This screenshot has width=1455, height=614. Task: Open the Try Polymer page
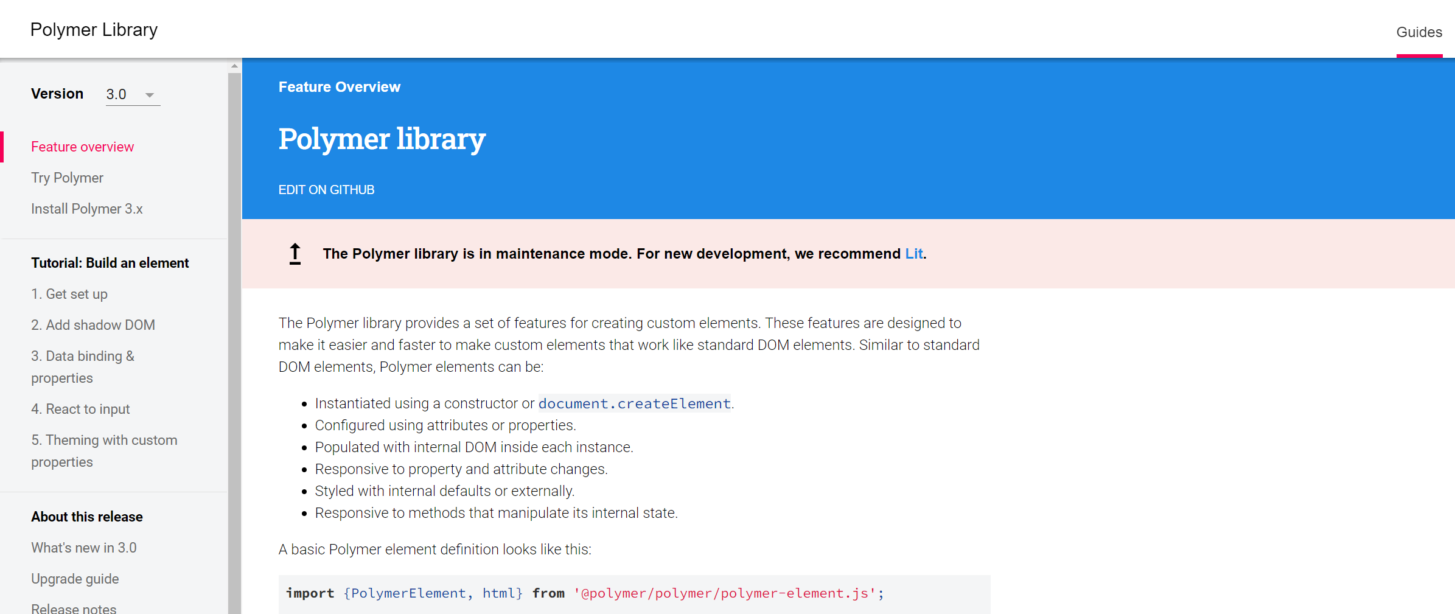pyautogui.click(x=67, y=178)
